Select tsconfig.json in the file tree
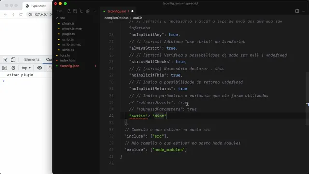309x174 pixels. pos(70,66)
